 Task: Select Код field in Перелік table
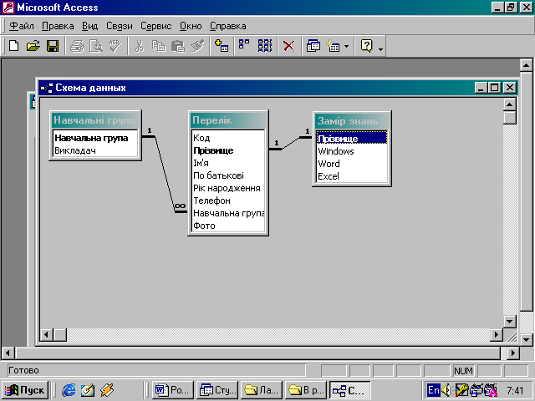coord(228,138)
